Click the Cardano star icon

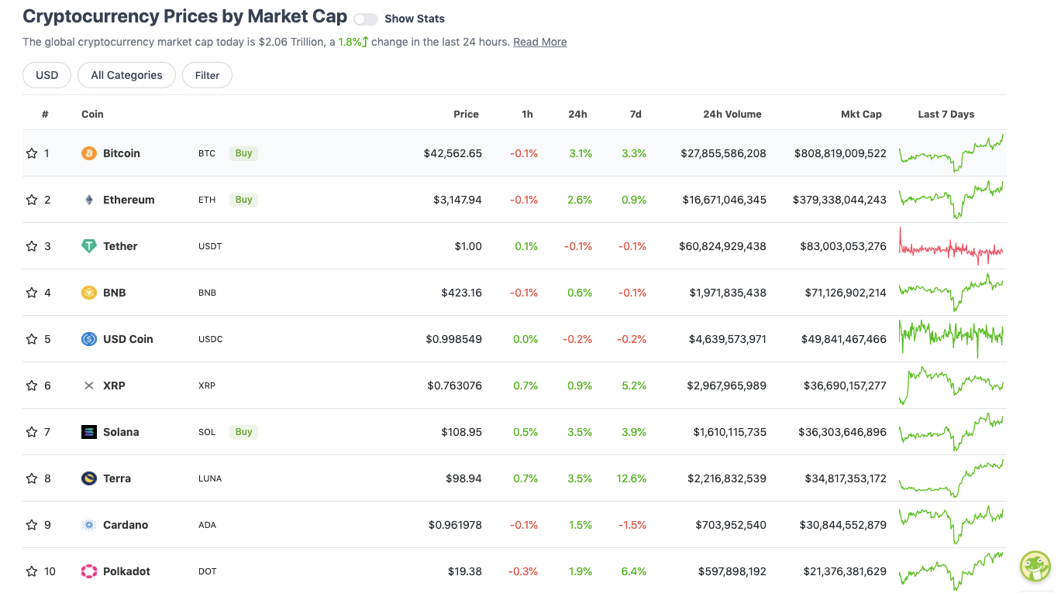click(32, 525)
